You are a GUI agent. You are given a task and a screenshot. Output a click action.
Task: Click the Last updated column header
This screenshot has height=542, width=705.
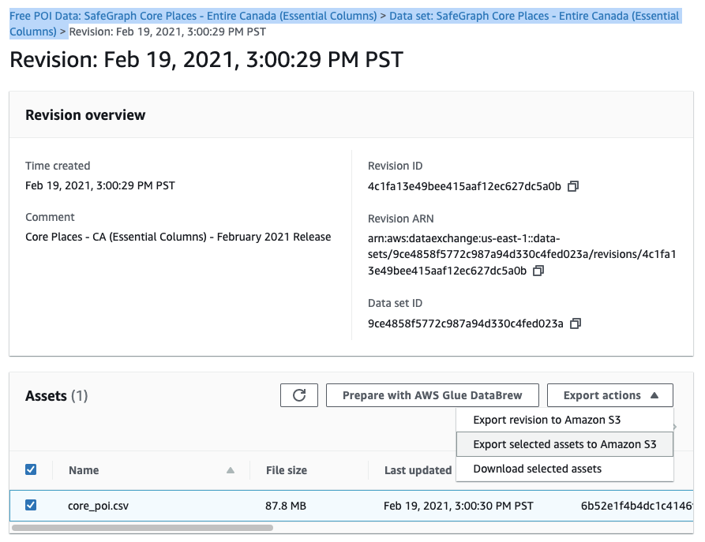(x=418, y=470)
